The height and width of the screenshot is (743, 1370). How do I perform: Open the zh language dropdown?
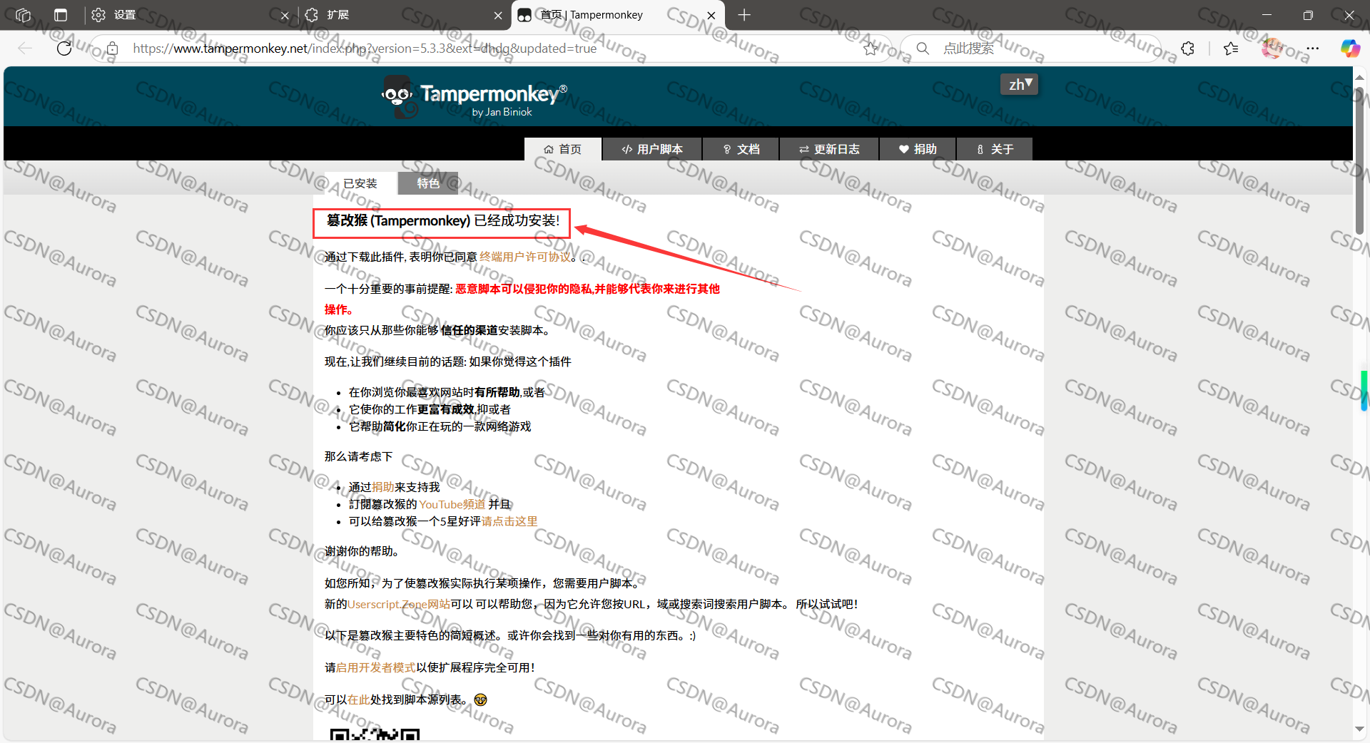[1019, 84]
